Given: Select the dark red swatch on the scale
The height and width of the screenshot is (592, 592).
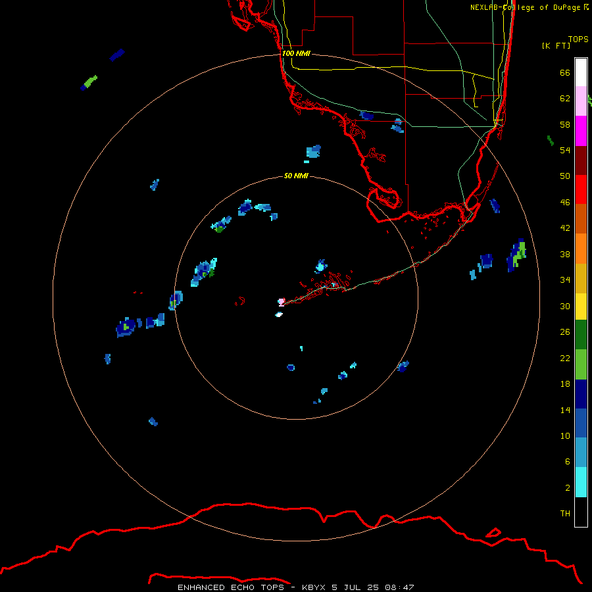Looking at the screenshot, I should point(581,160).
